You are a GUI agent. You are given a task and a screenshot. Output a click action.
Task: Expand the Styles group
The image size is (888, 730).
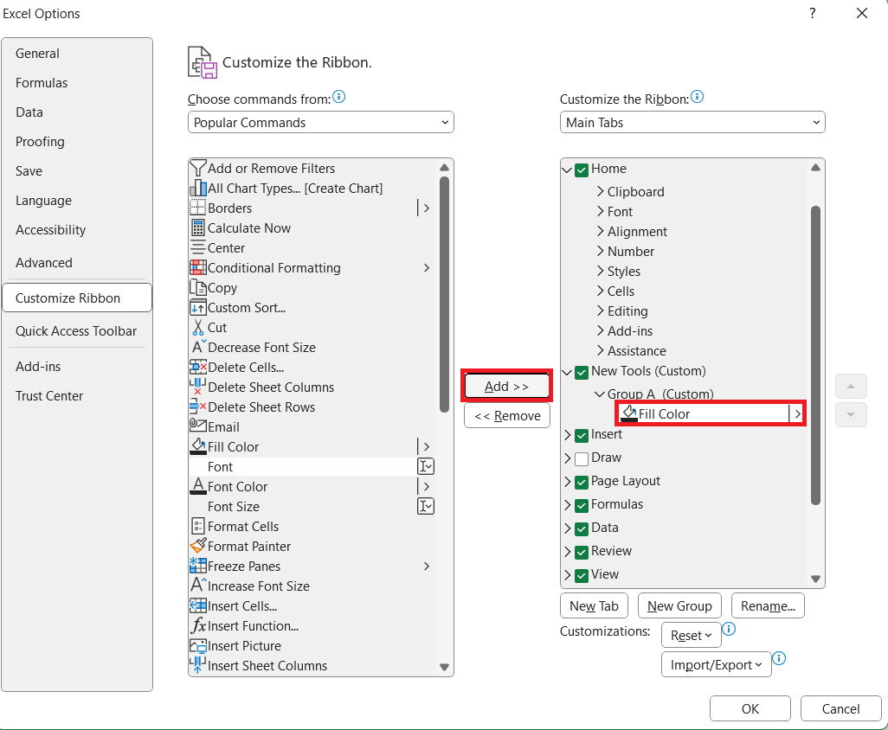tap(601, 271)
